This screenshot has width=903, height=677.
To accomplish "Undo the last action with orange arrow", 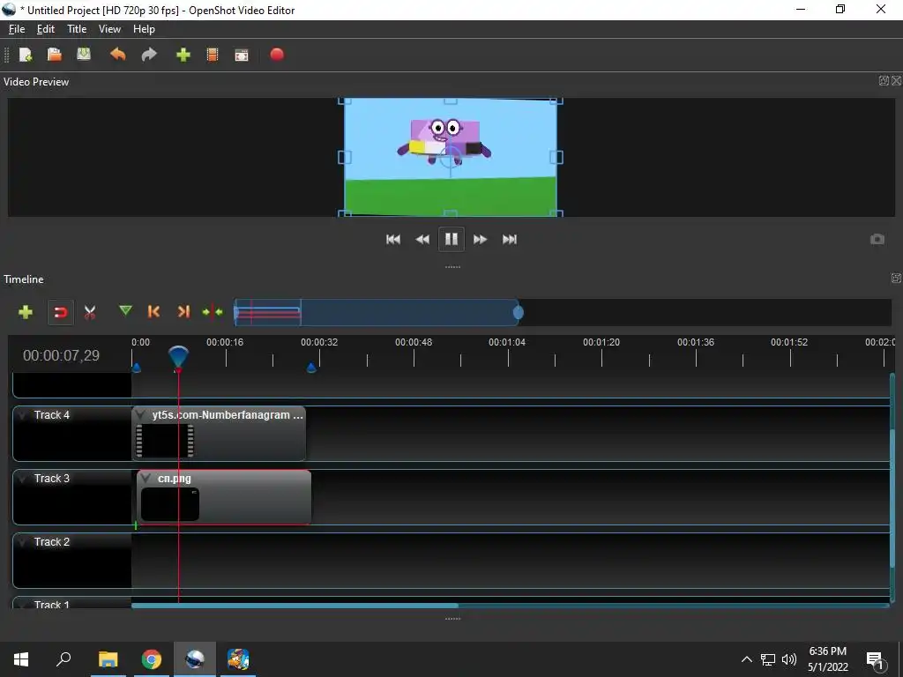I will coord(118,55).
